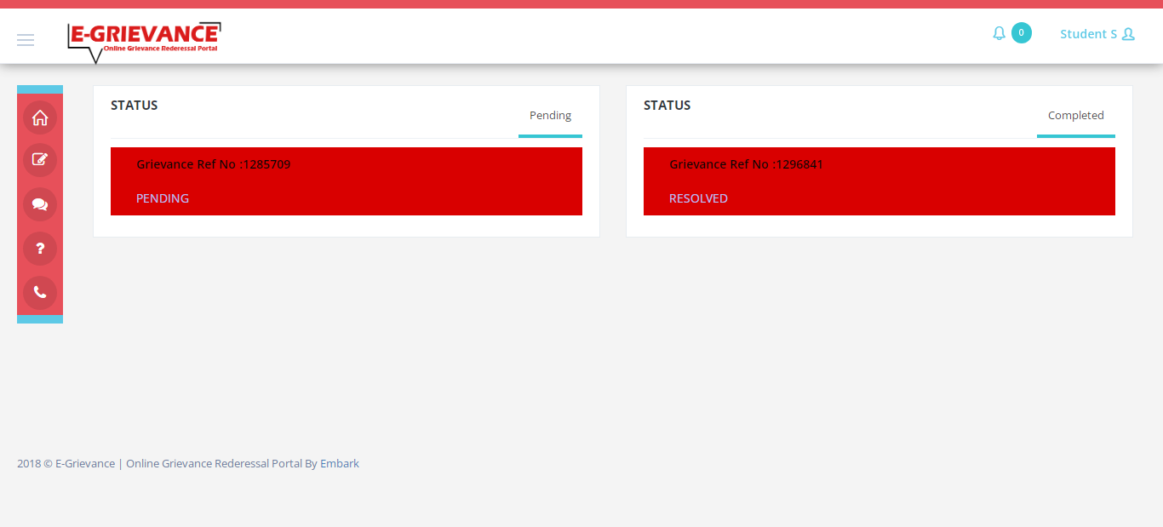Open Grievance Ref No 1285709
This screenshot has width=1163, height=527.
pos(214,164)
